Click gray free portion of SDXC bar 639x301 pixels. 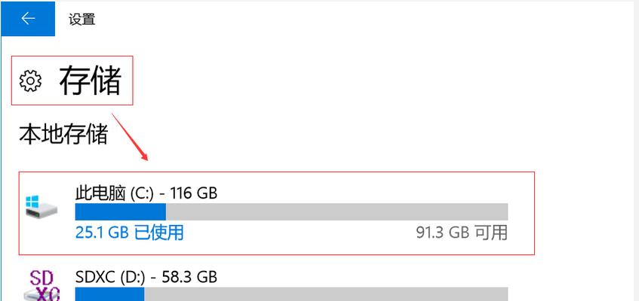tap(326, 294)
